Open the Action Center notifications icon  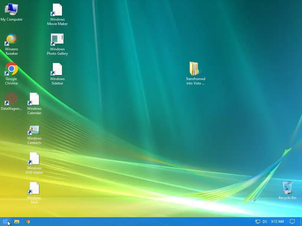point(292,222)
